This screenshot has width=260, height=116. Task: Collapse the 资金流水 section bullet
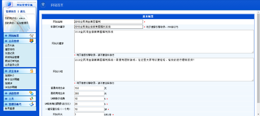(x=6, y=71)
